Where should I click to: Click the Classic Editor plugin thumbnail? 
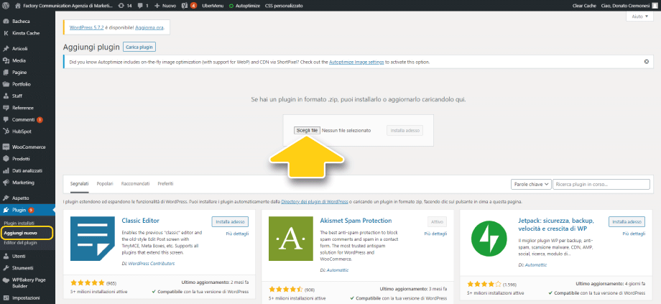coord(92,239)
